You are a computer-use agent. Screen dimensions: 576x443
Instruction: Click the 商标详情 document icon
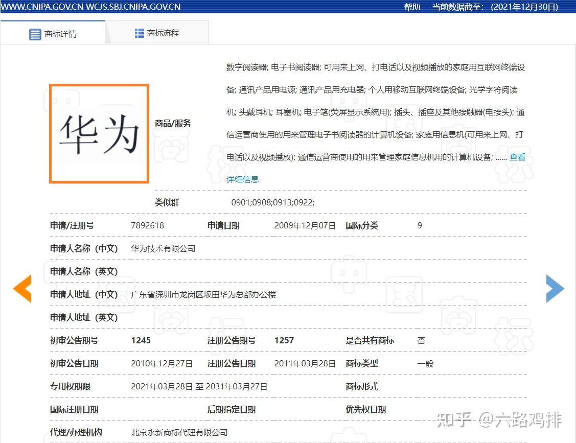pos(35,34)
